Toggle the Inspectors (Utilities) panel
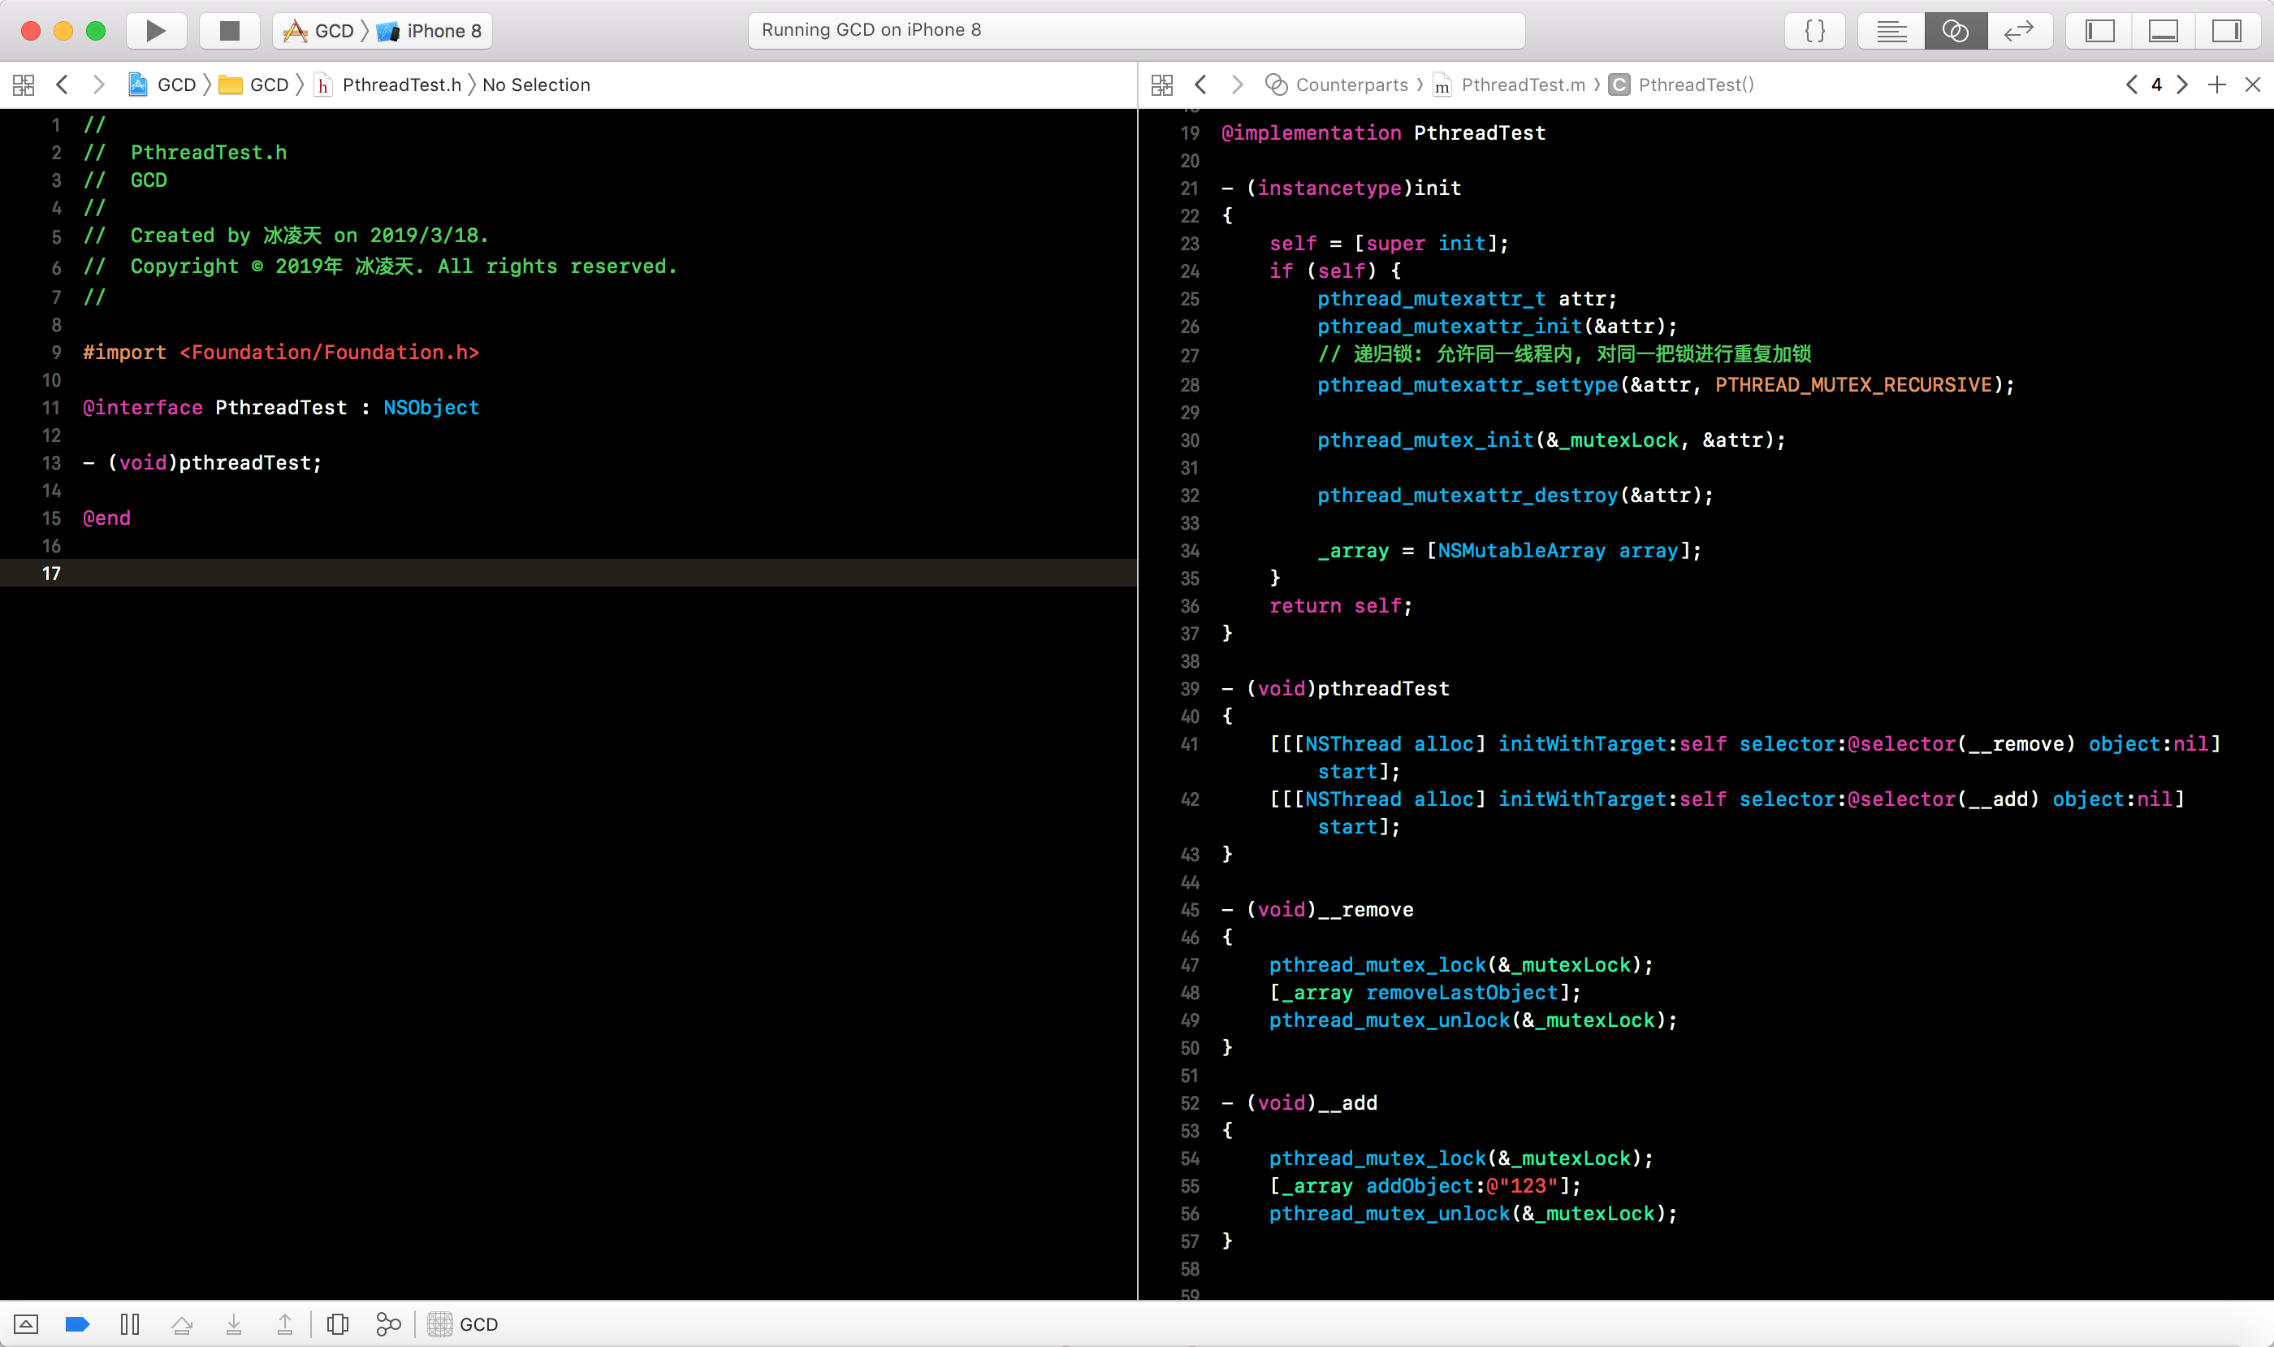This screenshot has height=1347, width=2274. (x=2226, y=31)
